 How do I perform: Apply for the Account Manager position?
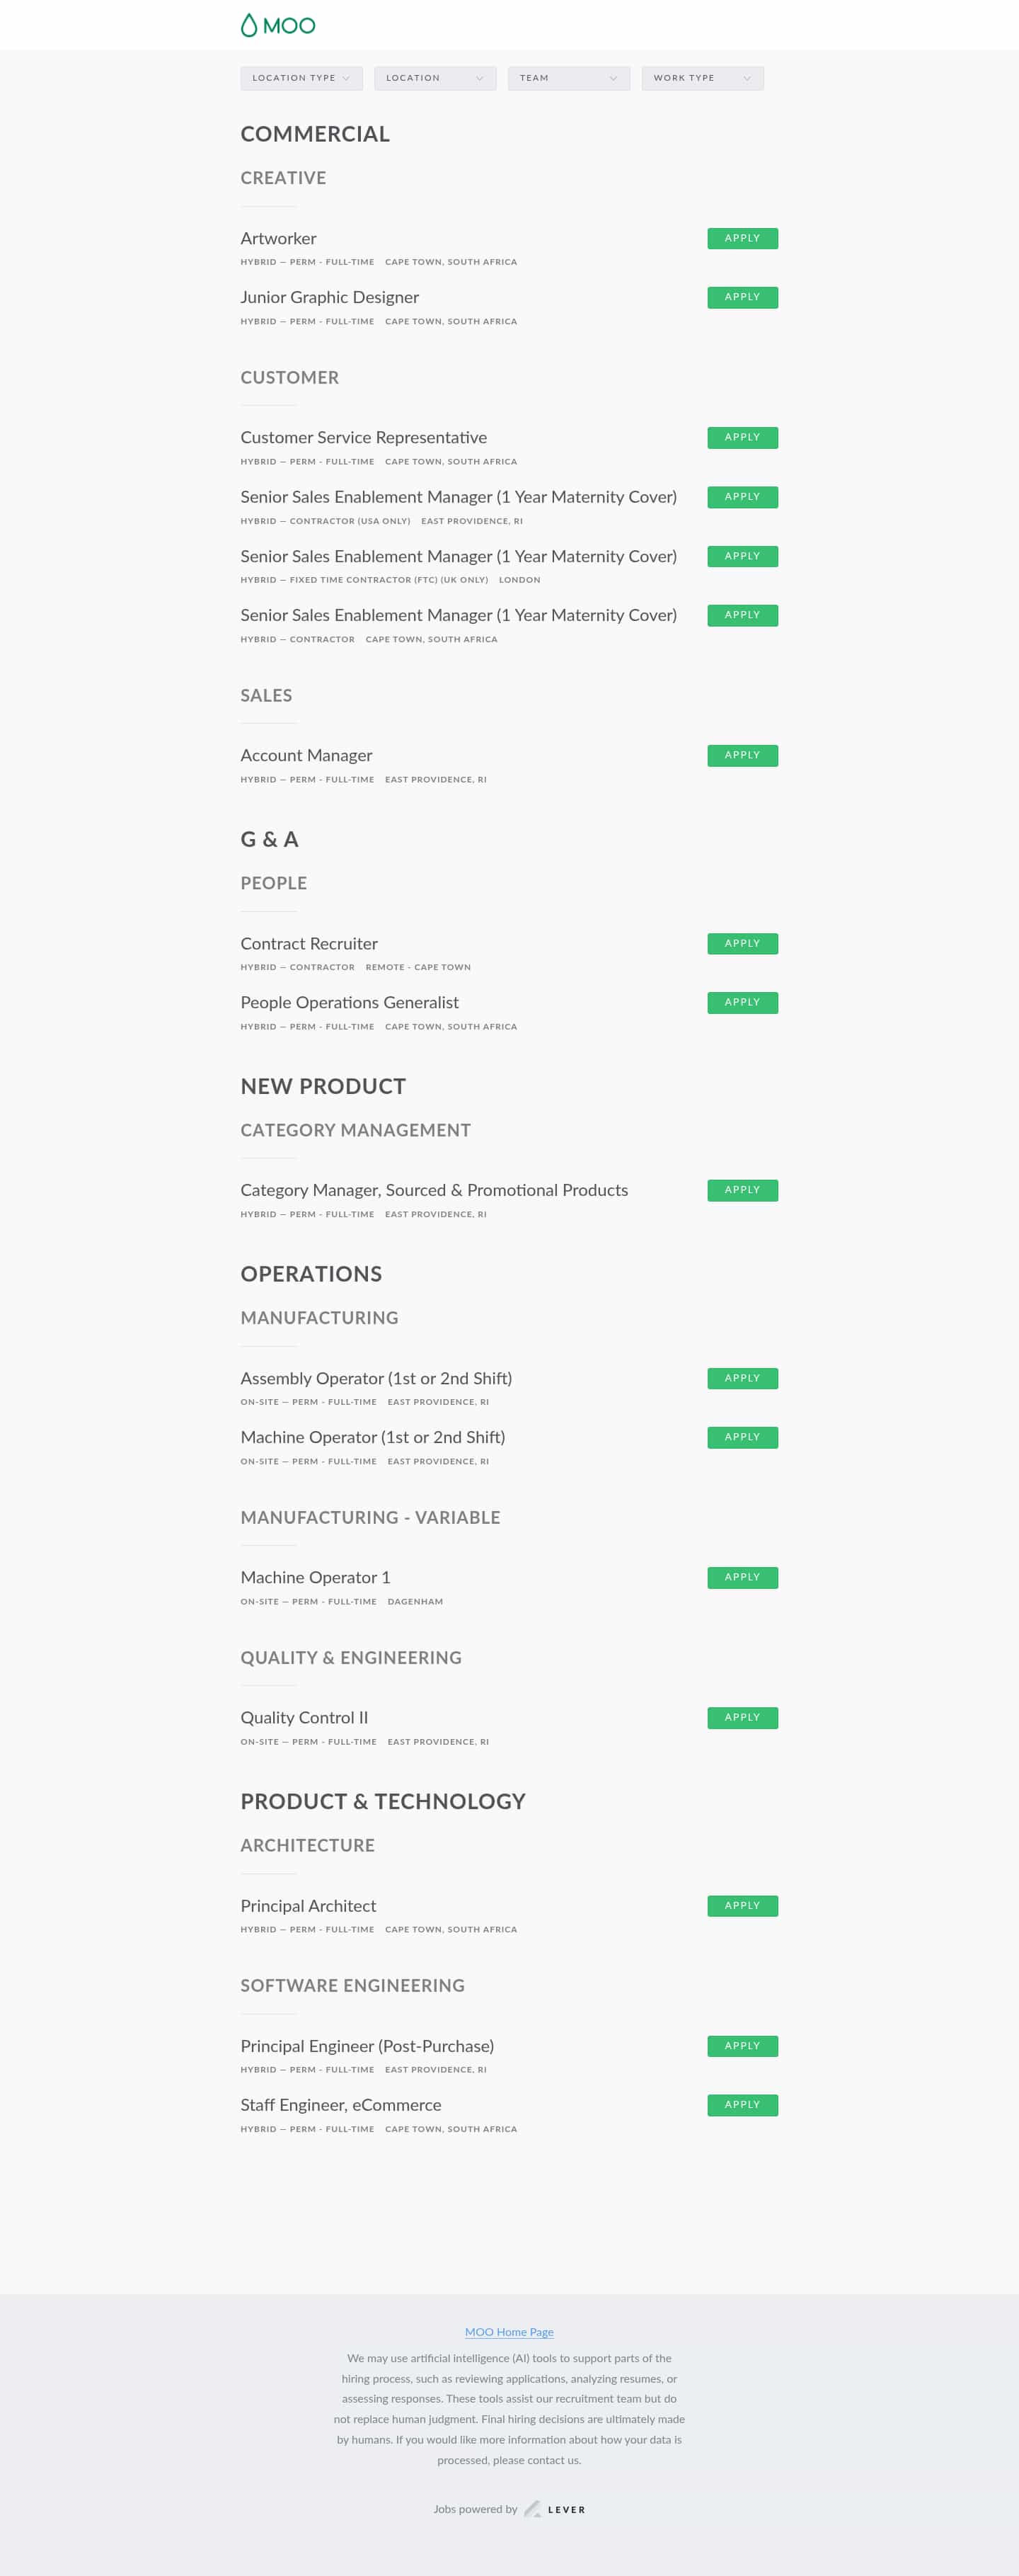tap(742, 755)
